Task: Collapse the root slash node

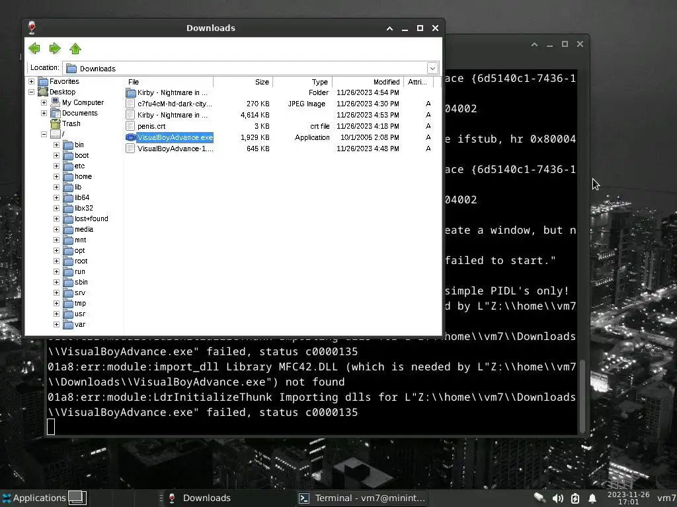Action: tap(44, 134)
